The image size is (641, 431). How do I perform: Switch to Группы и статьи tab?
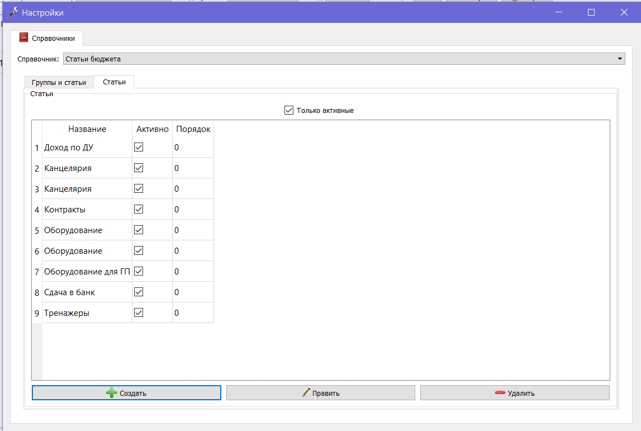pos(59,82)
